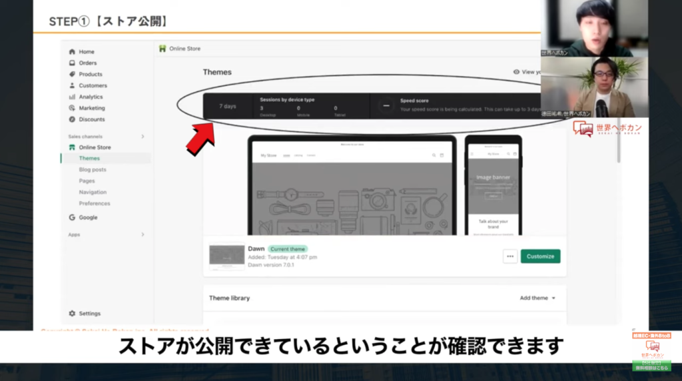
Task: Click the mobile theme preview image
Action: coord(494,186)
